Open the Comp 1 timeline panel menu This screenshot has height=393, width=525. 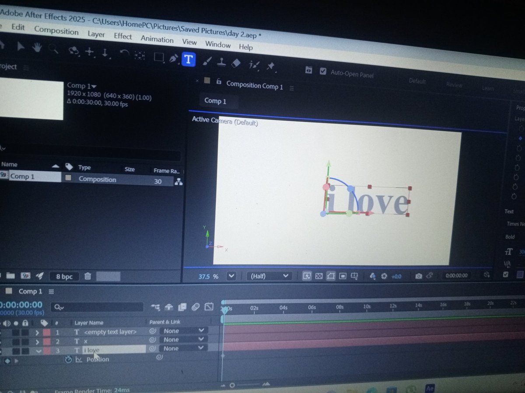coord(51,291)
